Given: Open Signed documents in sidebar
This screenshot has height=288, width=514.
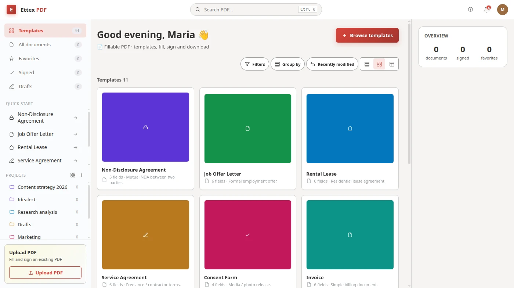Looking at the screenshot, I should pos(45,72).
